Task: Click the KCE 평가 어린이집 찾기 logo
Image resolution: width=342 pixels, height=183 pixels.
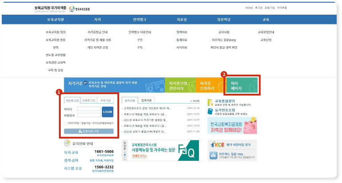Action: [x=217, y=144]
